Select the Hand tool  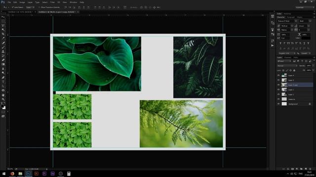pyautogui.click(x=3, y=95)
